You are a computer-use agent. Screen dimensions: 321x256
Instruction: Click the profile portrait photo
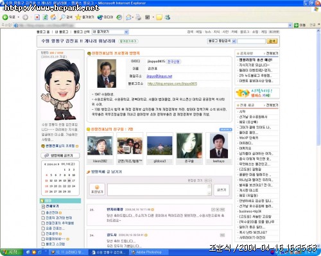[107, 74]
